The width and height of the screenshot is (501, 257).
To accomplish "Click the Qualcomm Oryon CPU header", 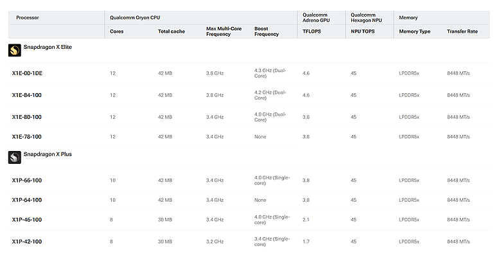I will click(x=135, y=17).
